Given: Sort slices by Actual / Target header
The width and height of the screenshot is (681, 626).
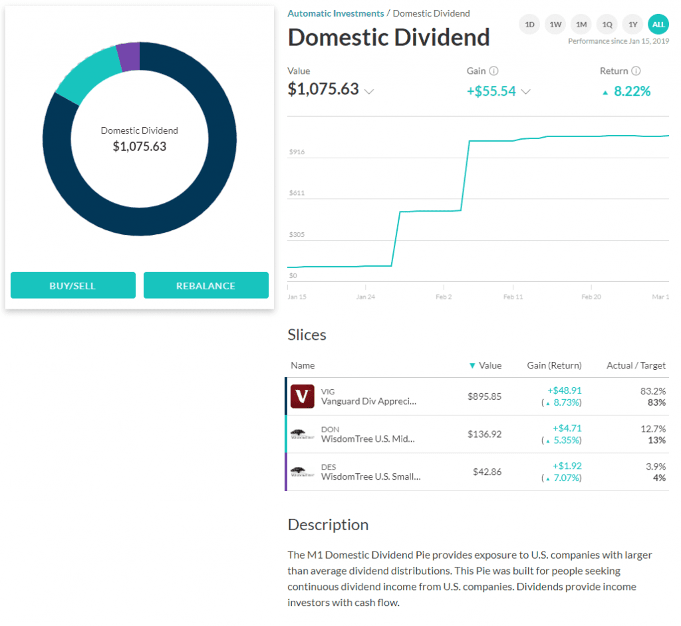Looking at the screenshot, I should pos(636,365).
